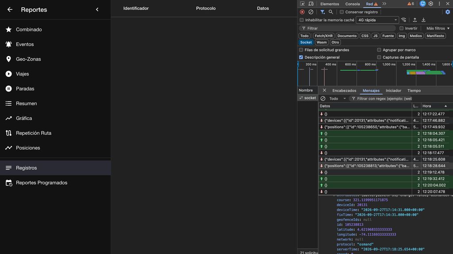453x254 pixels.
Task: Open Network panel settings blue gear
Action: [x=448, y=12]
